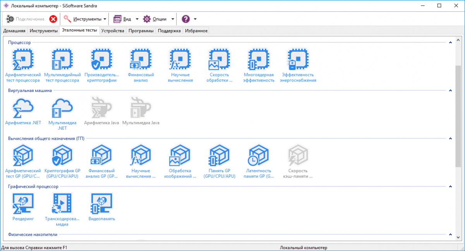This screenshot has height=251, width=465.
Task: Launch Транскодирование медиа benchmark
Action: coord(62,209)
